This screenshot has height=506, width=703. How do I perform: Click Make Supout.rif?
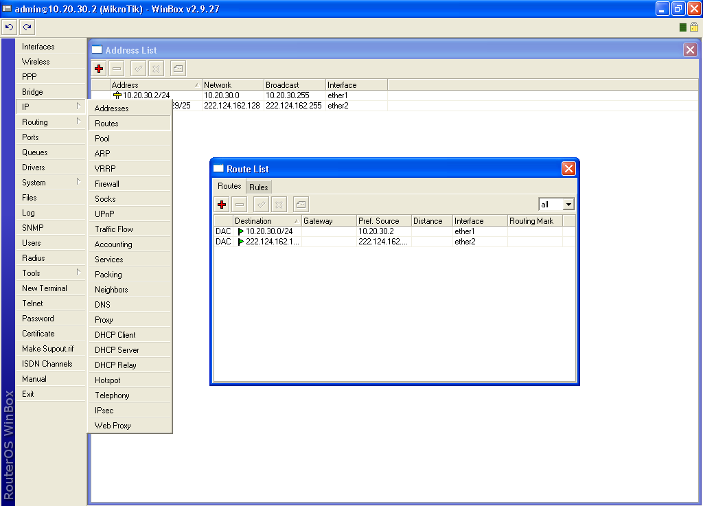click(50, 349)
